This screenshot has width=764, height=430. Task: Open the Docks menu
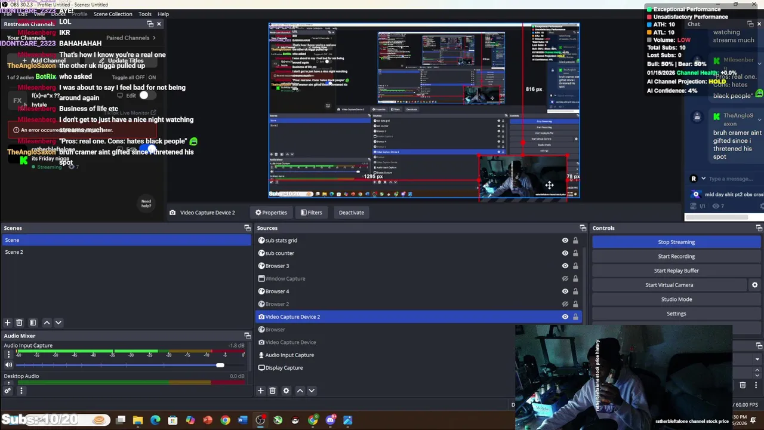[x=58, y=14]
